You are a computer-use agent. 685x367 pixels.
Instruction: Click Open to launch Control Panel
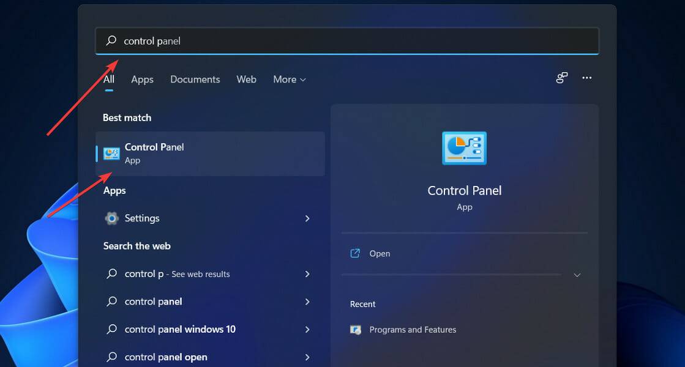pos(380,253)
